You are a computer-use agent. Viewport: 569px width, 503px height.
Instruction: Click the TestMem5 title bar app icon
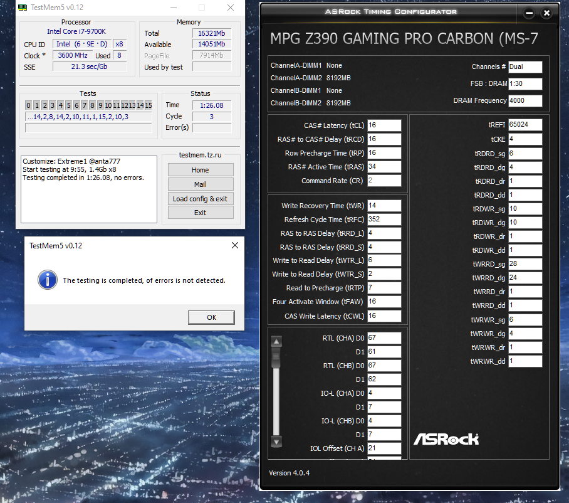[x=23, y=8]
